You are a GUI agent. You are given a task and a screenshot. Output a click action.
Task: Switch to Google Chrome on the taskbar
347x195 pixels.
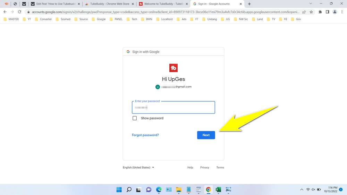point(208,190)
